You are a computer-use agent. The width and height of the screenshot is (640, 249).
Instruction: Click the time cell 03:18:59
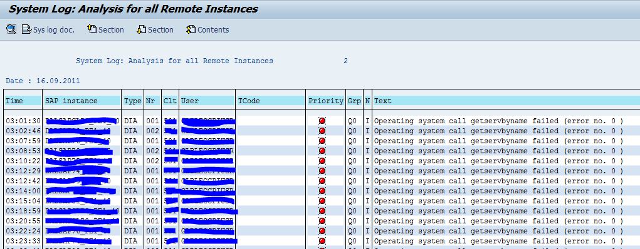pos(23,211)
